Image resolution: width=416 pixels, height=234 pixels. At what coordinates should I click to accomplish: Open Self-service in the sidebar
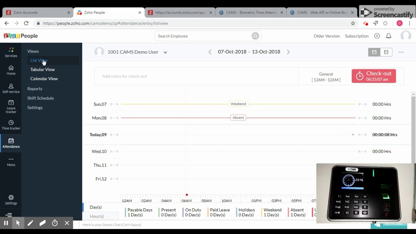point(11,88)
